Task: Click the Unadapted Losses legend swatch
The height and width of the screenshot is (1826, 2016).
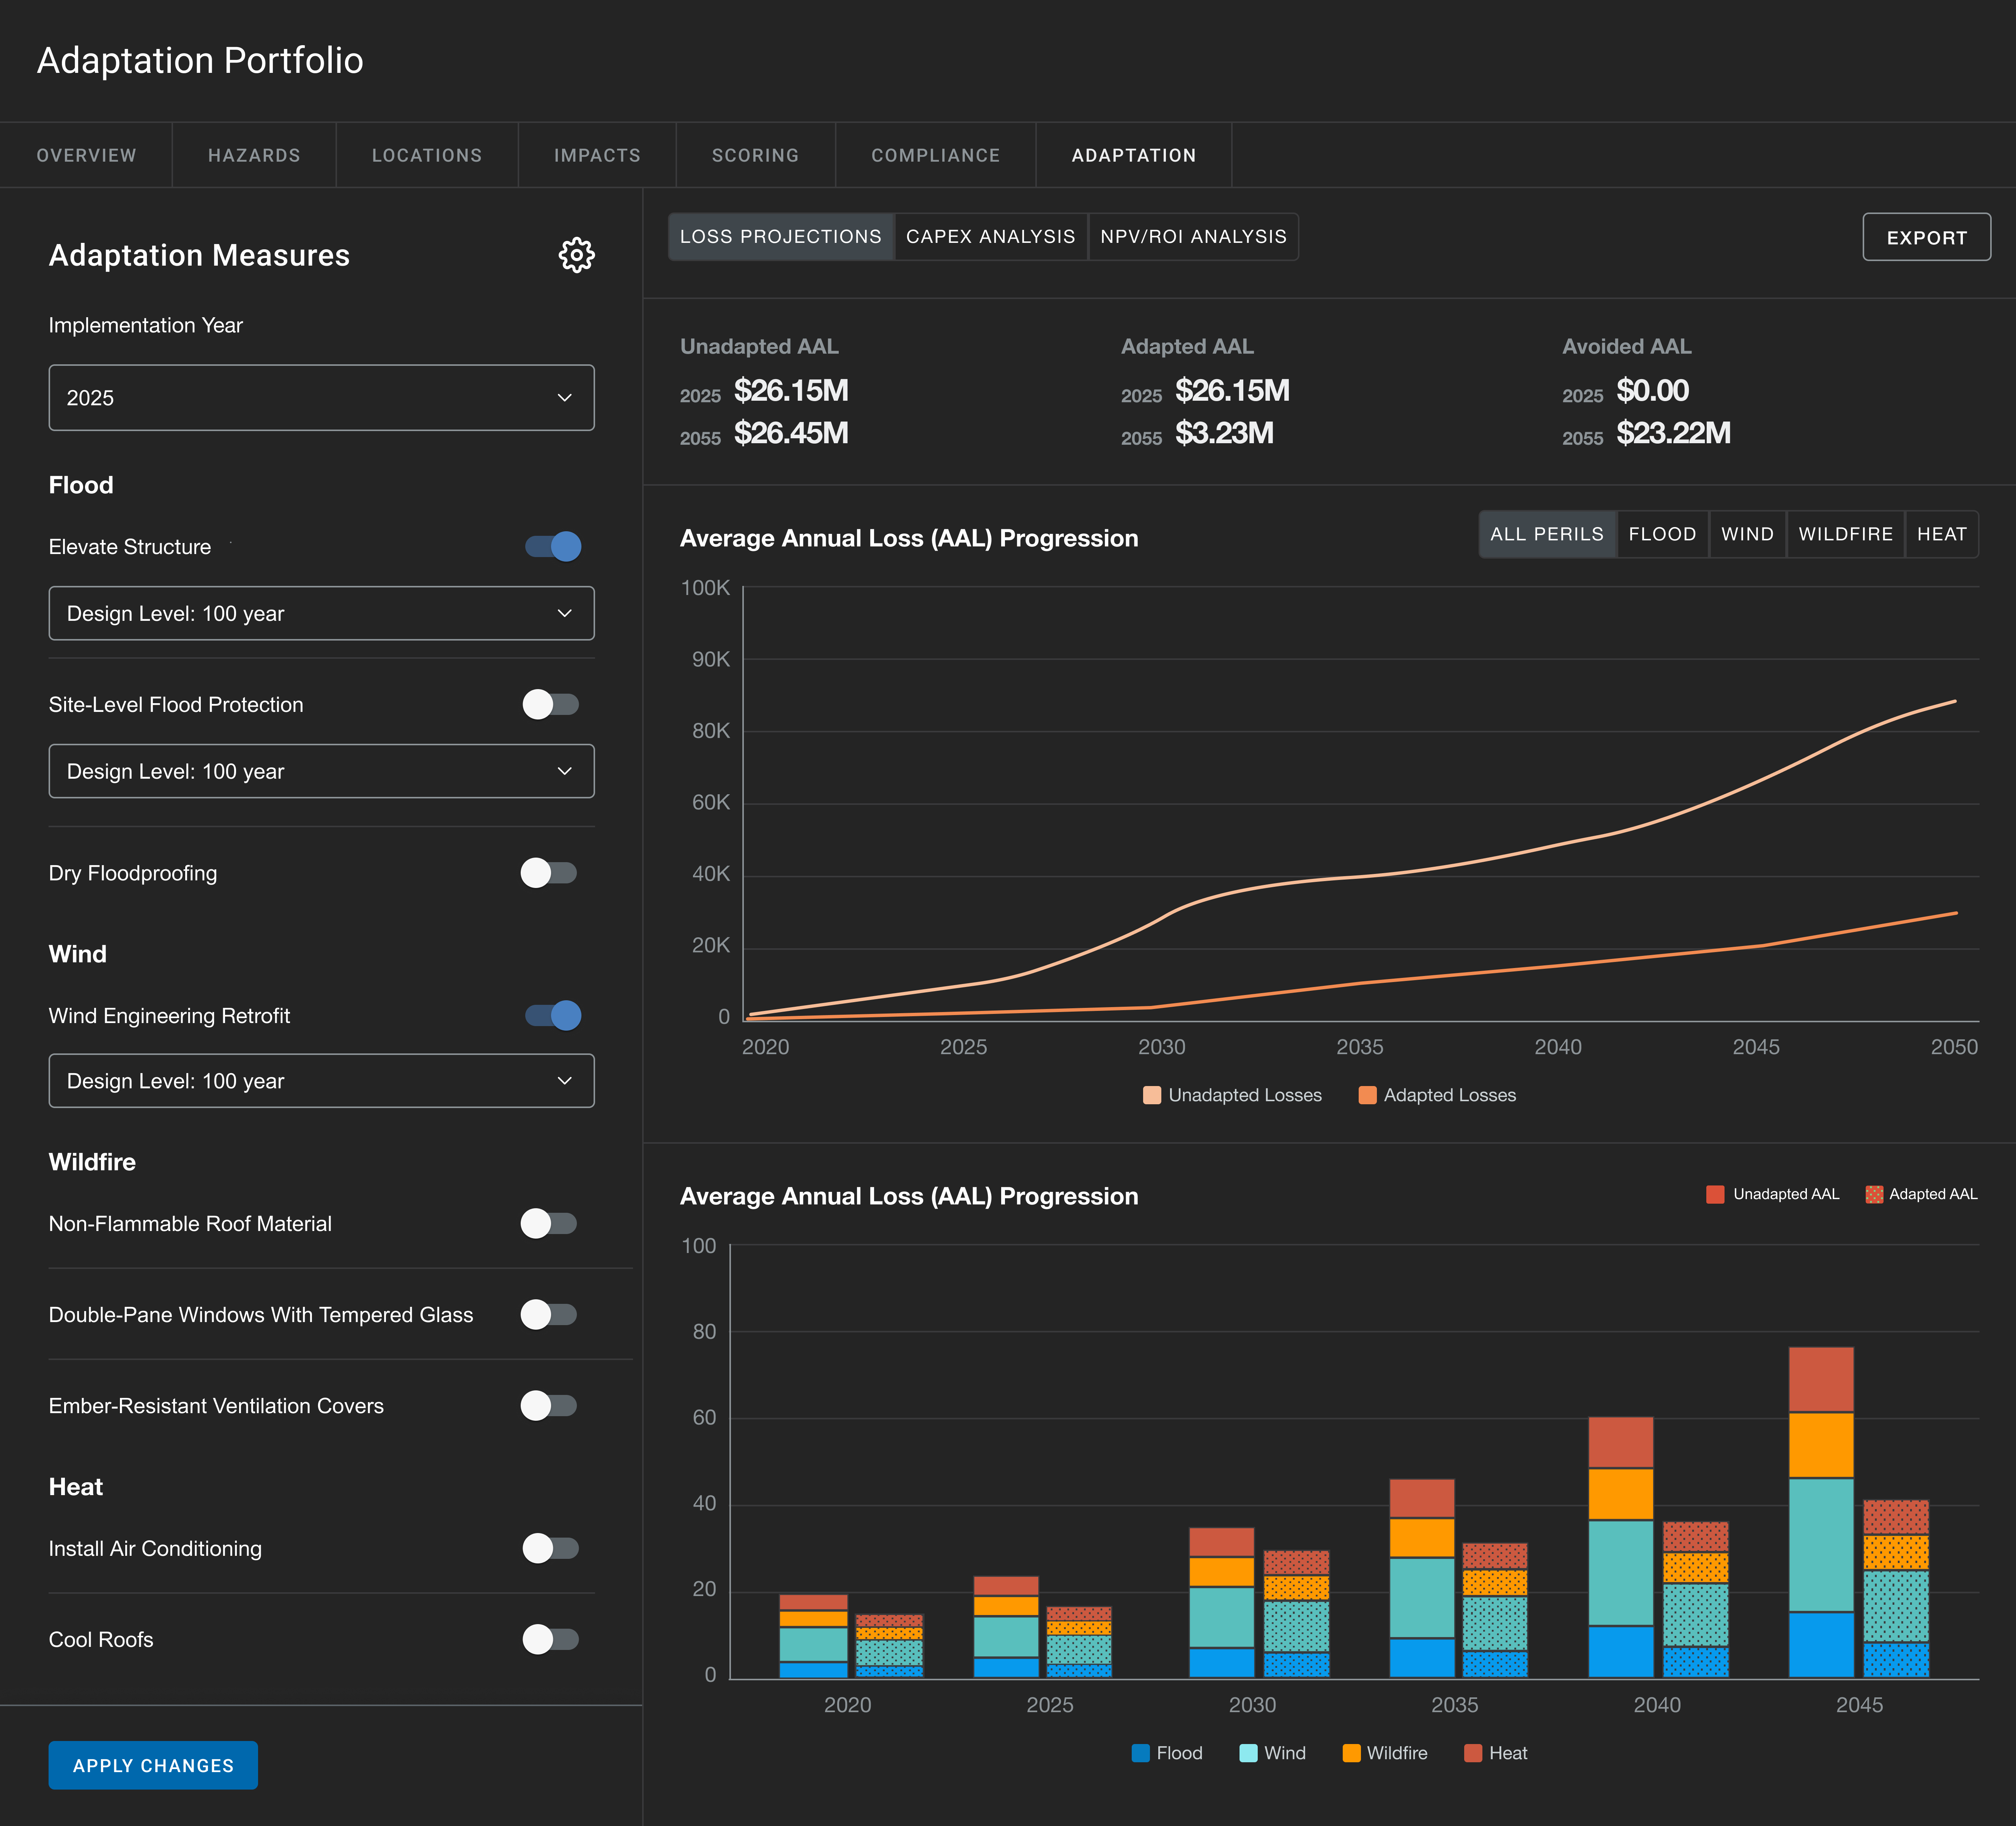Action: click(x=1152, y=1095)
